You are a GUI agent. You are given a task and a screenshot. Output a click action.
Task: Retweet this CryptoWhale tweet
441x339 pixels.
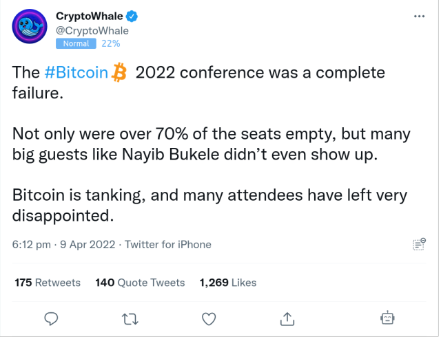click(129, 318)
